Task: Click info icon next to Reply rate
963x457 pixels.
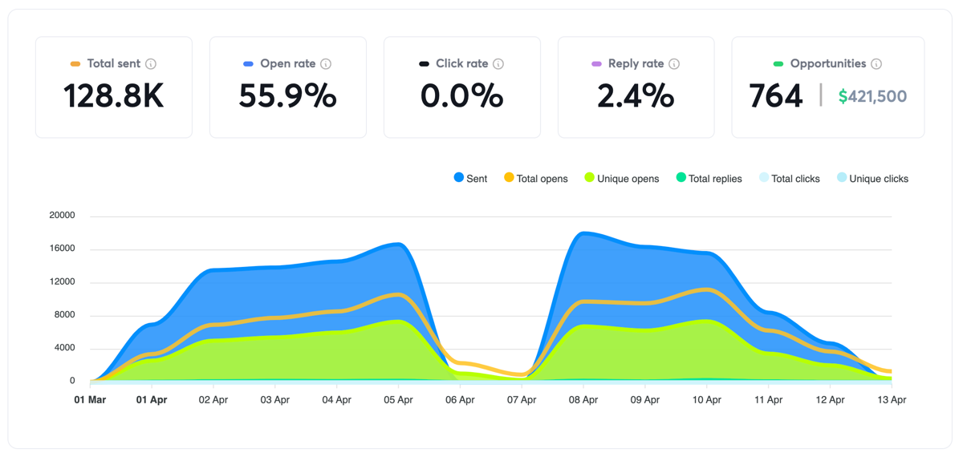Action: point(674,64)
